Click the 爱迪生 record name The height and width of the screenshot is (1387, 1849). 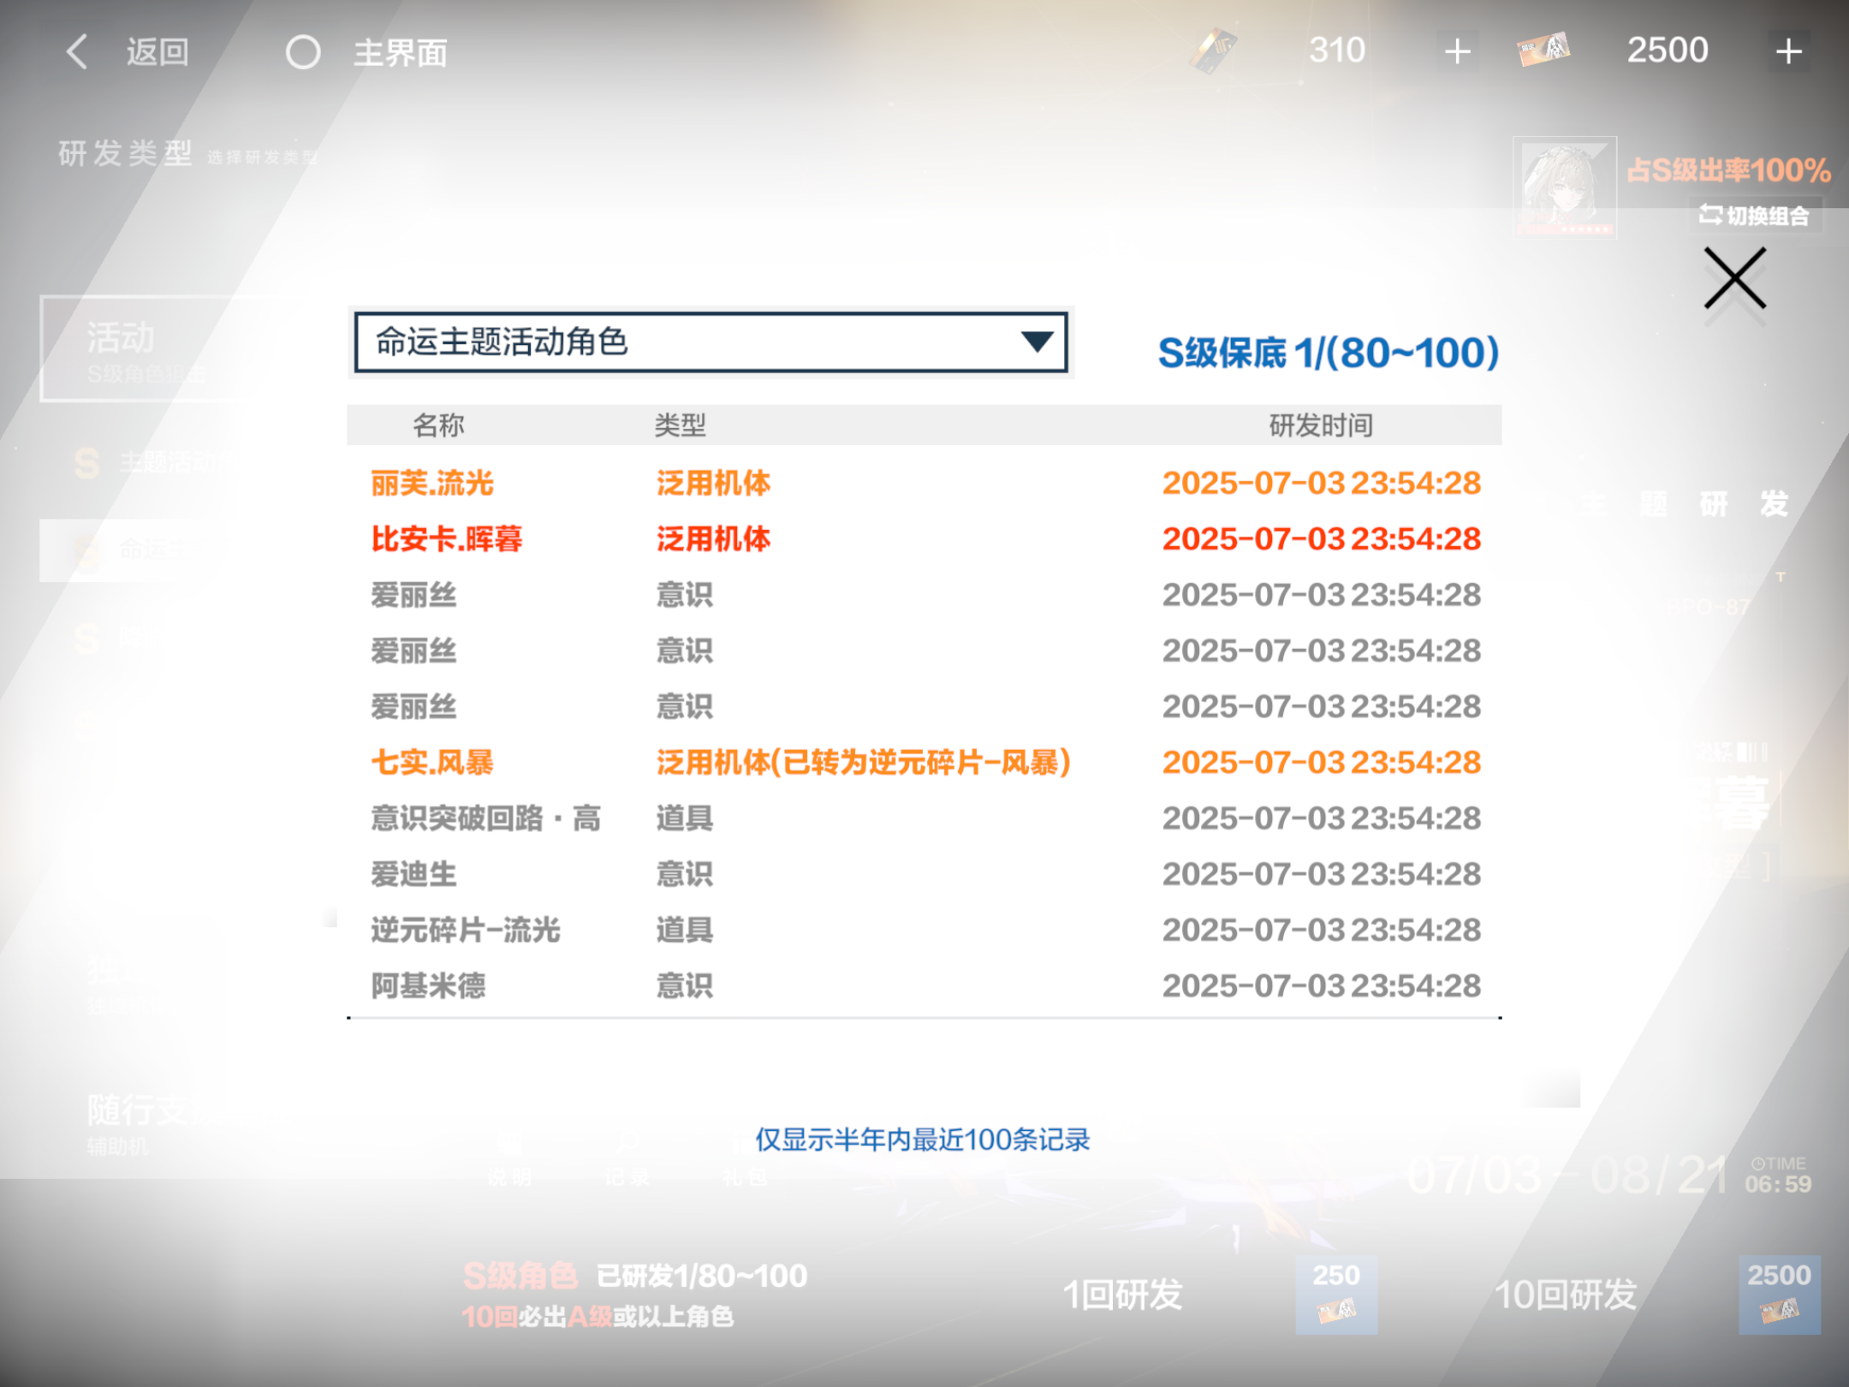(413, 874)
